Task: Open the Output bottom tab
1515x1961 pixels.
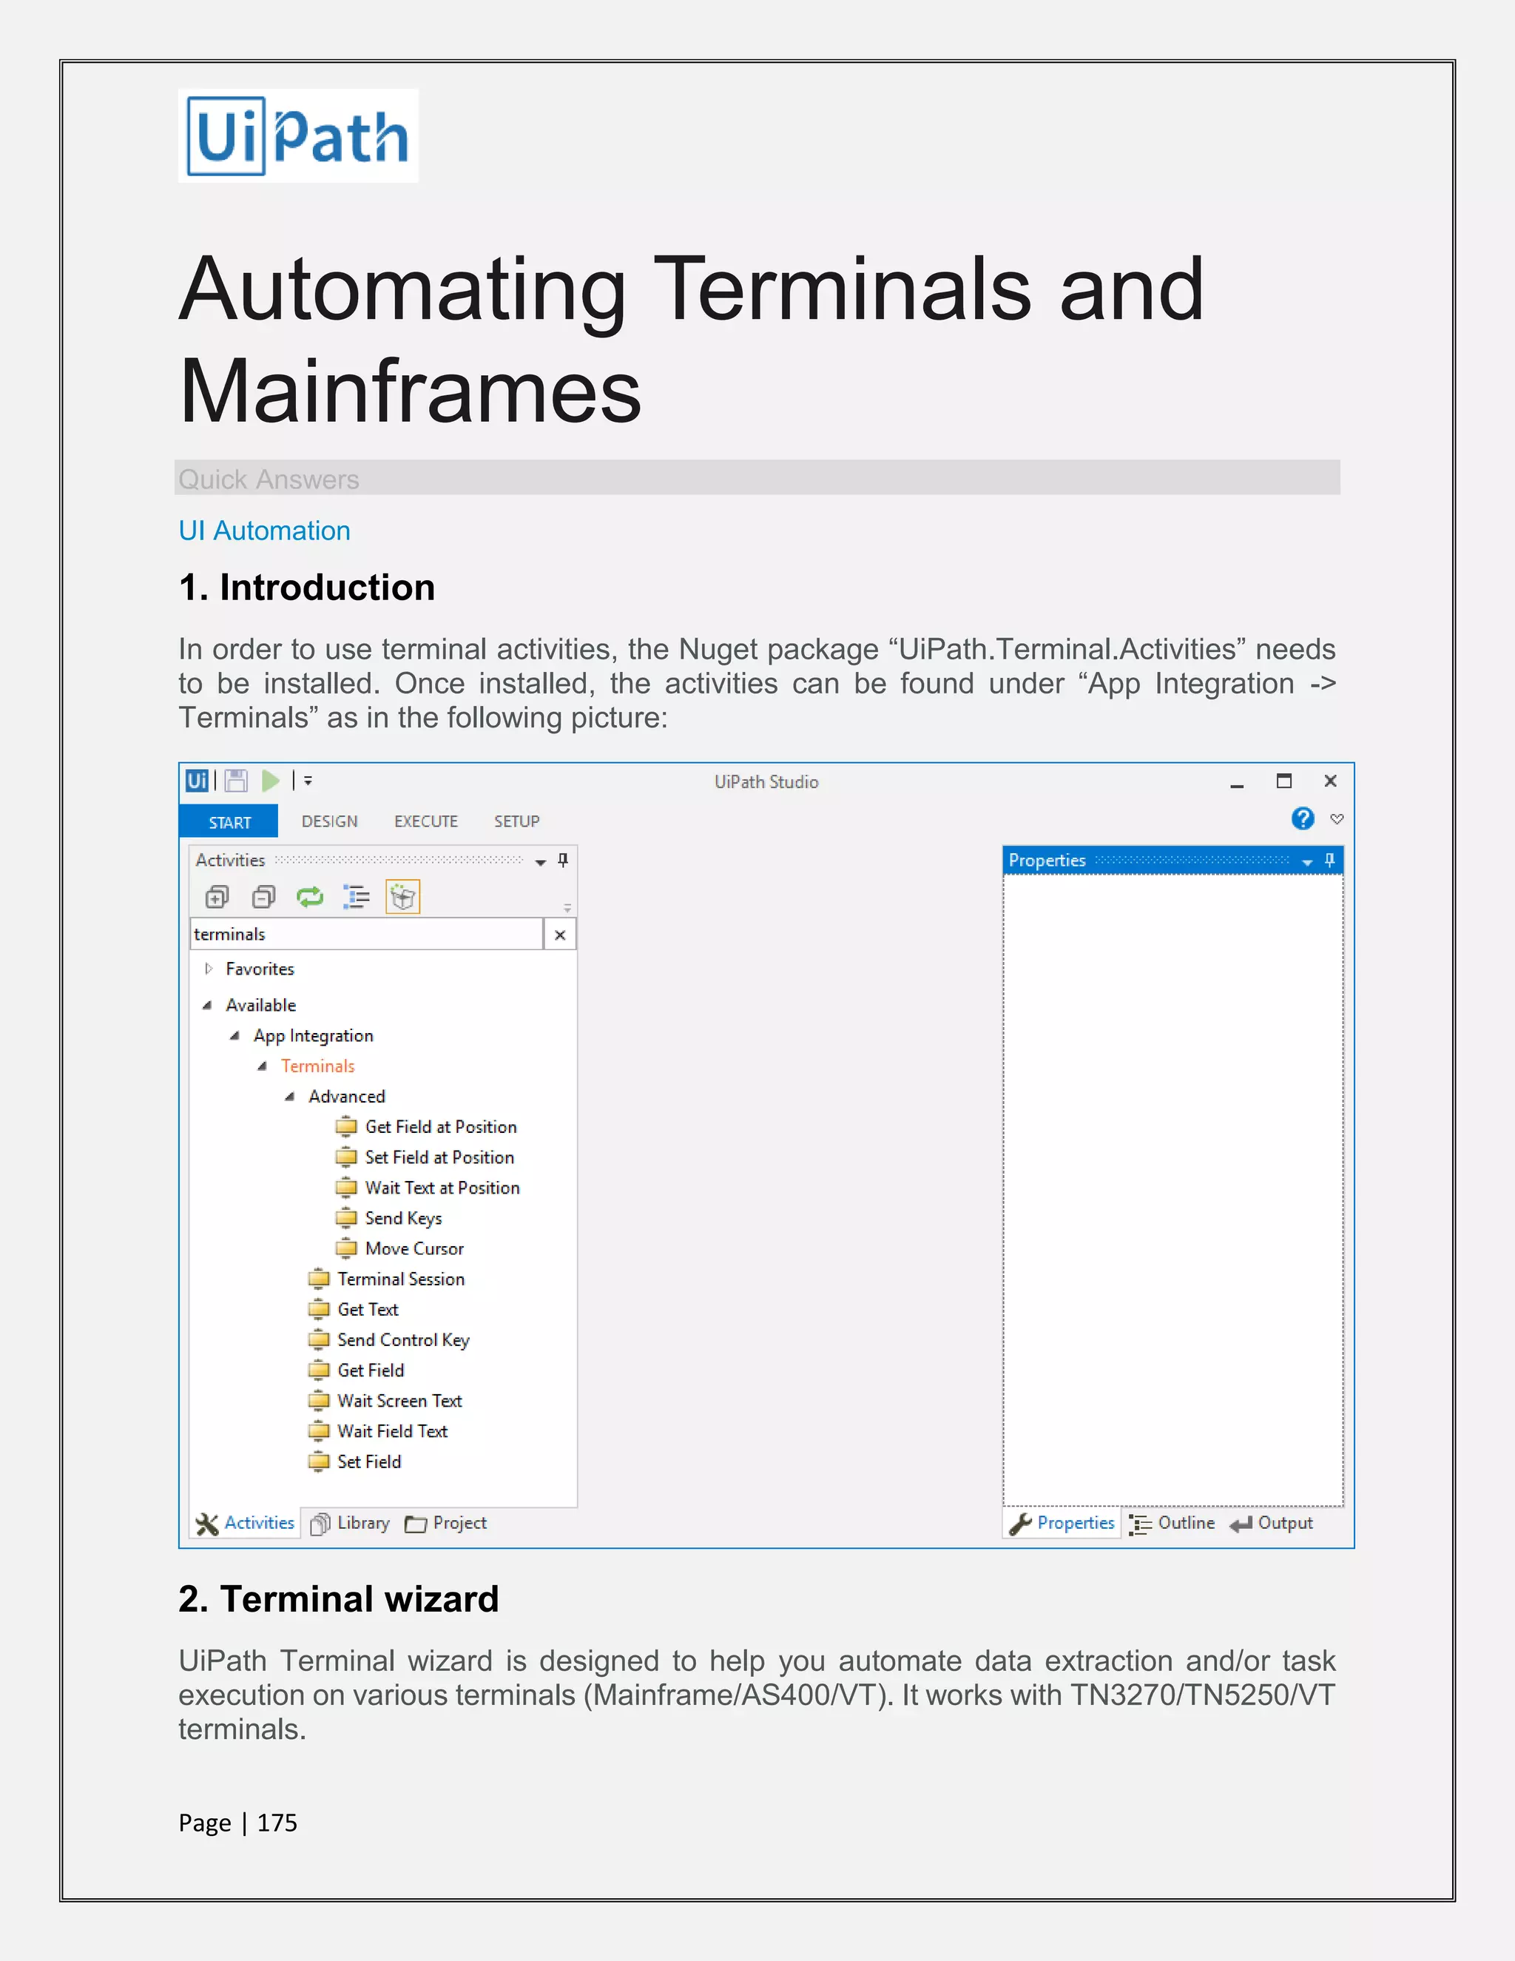Action: point(1272,1524)
